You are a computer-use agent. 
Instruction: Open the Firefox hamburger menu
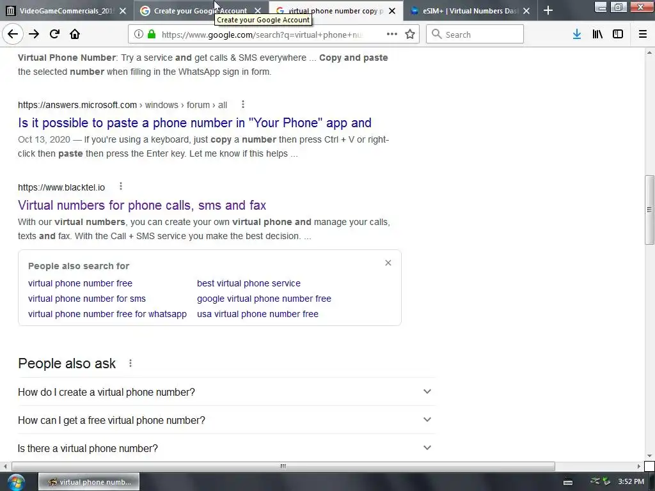click(x=643, y=35)
